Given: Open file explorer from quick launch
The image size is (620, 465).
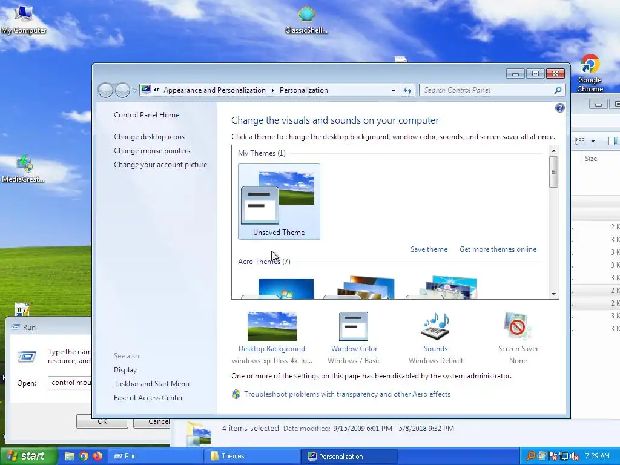Looking at the screenshot, I should [70, 456].
